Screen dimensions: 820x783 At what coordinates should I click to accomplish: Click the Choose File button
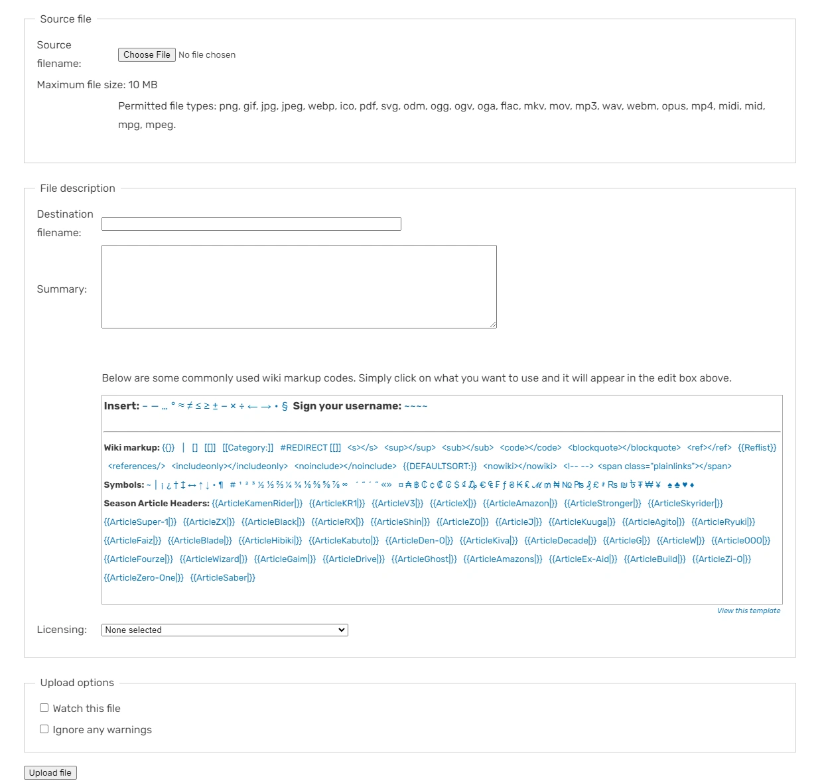click(147, 55)
